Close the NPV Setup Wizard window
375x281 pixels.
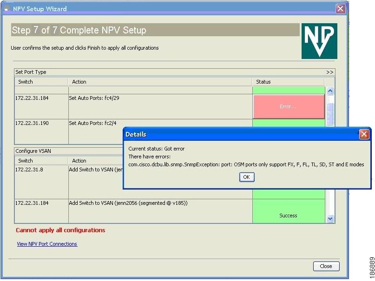[x=340, y=9]
